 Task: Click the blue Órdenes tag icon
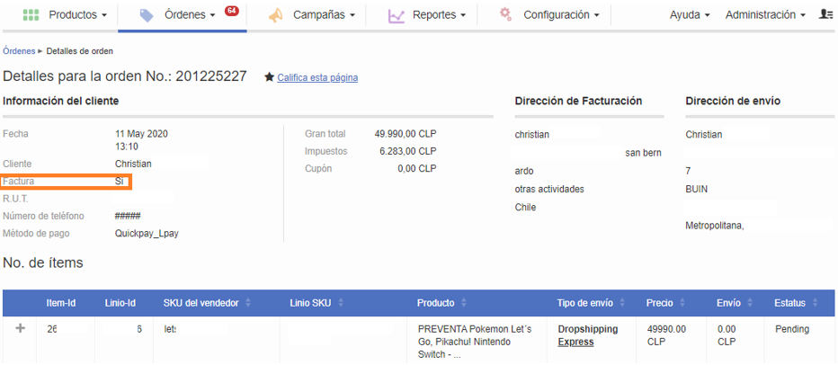(147, 15)
